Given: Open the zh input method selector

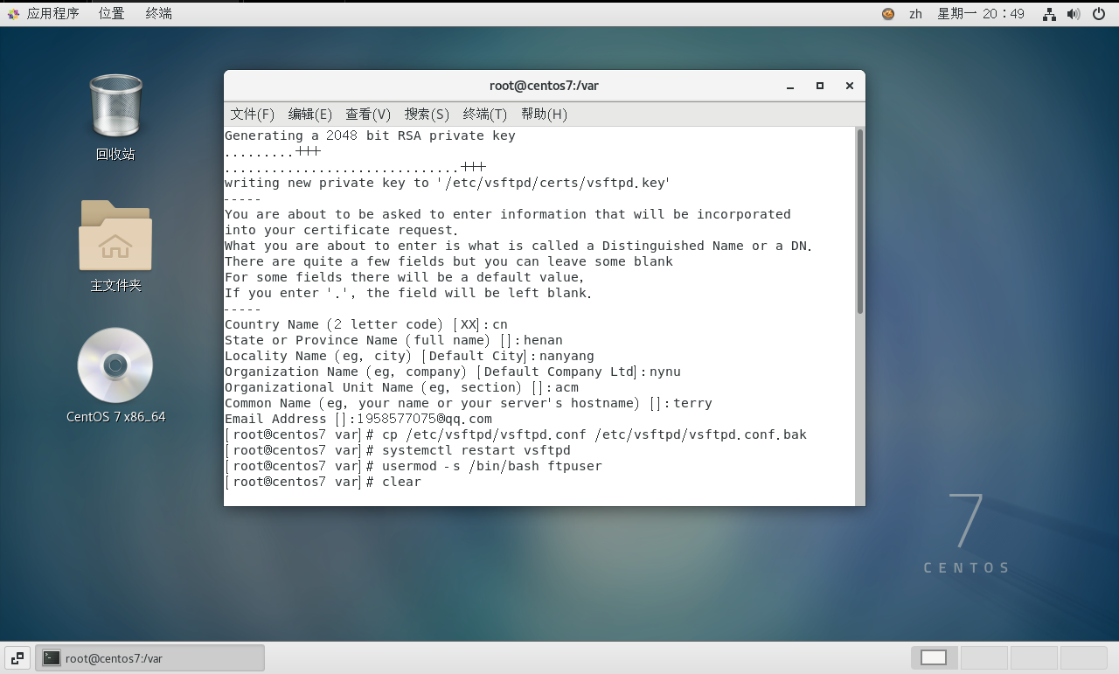Looking at the screenshot, I should (915, 14).
